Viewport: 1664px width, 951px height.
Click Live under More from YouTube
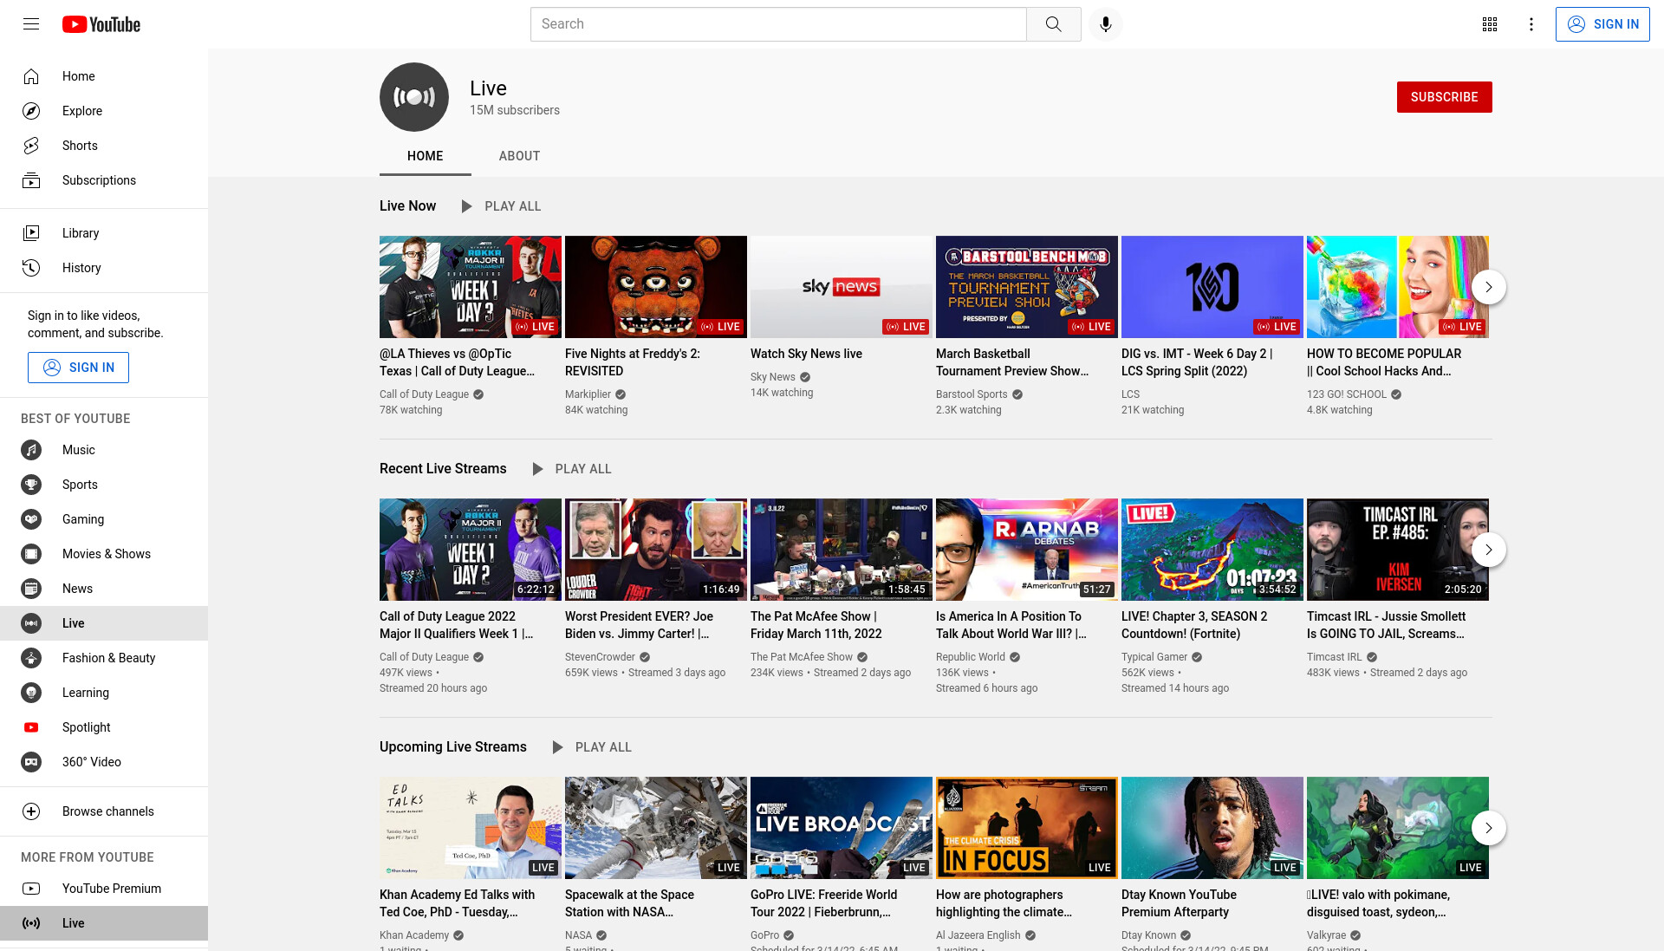click(104, 923)
